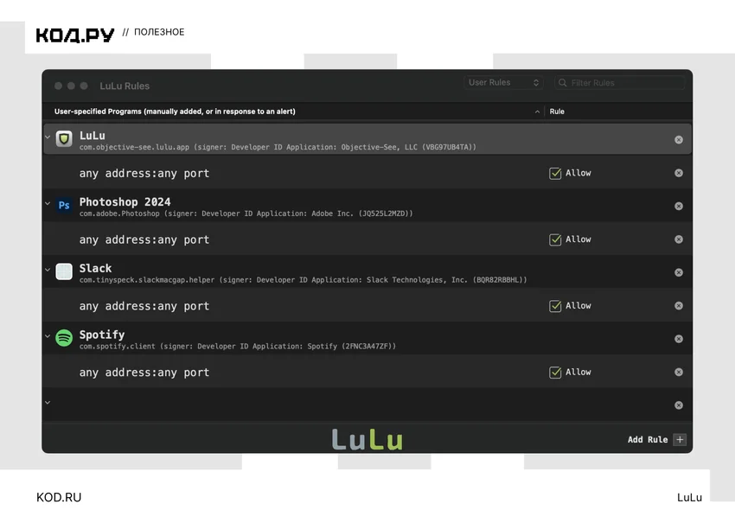Select Photoshop's any address:any port rule
Screen dimensions: 735x523
pos(144,240)
